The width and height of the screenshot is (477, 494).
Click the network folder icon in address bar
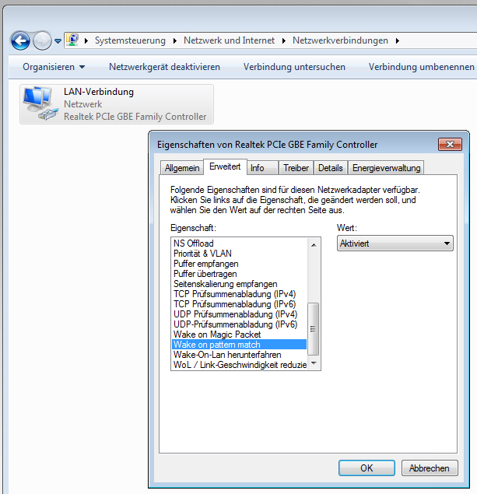click(72, 40)
